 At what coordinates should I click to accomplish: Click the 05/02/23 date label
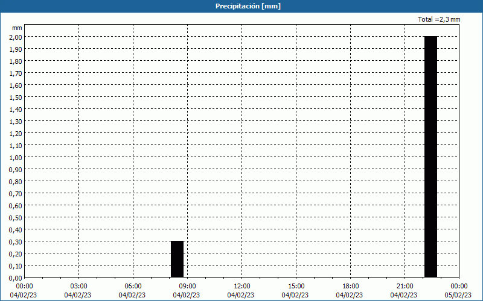[458, 295]
